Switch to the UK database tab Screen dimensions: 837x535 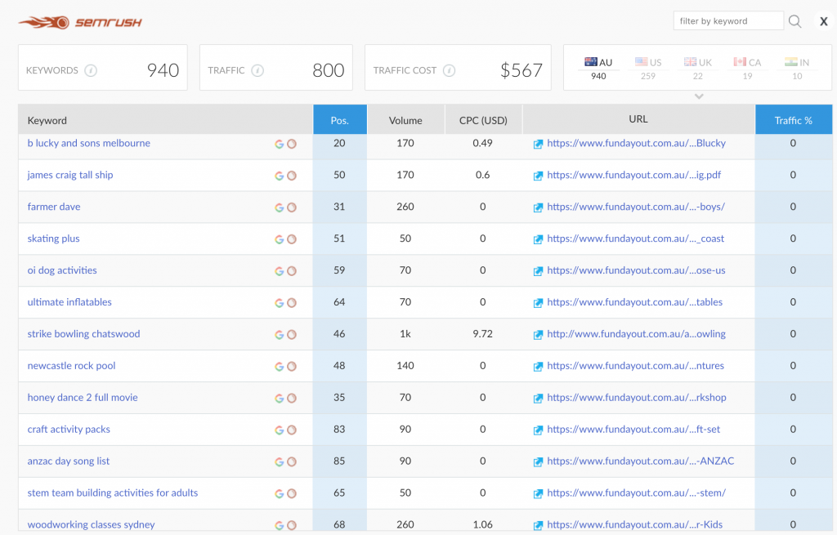(x=698, y=69)
